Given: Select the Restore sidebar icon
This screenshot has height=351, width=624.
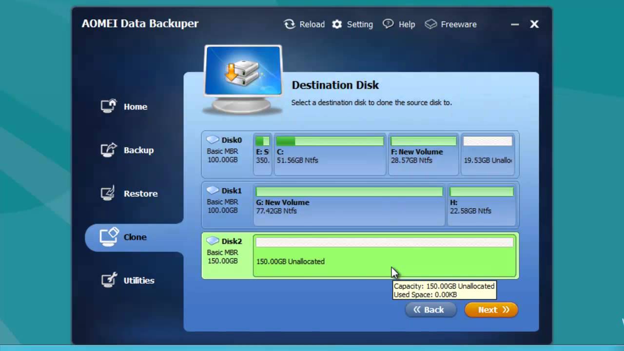Looking at the screenshot, I should pos(108,193).
